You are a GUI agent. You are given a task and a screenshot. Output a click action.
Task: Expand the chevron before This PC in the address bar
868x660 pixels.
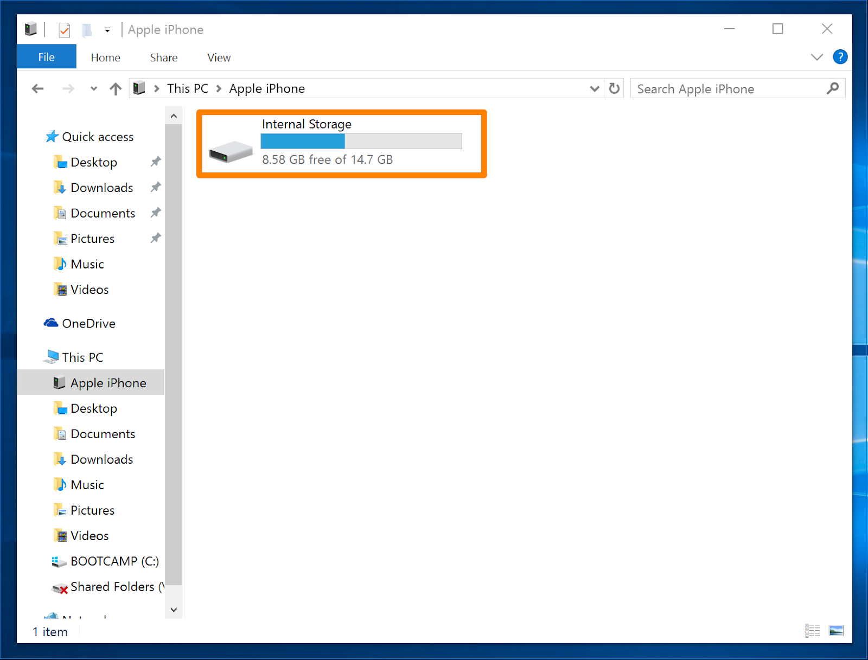pos(157,88)
